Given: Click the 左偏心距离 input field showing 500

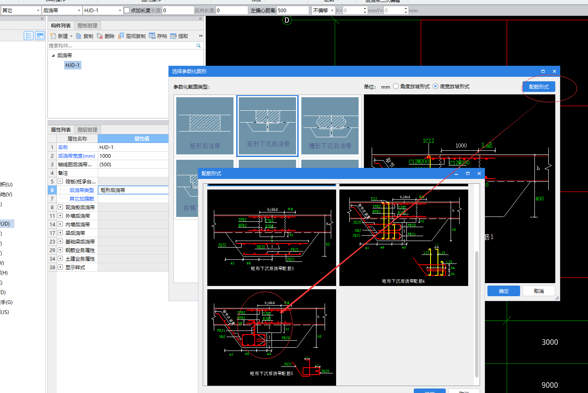Looking at the screenshot, I should (293, 10).
